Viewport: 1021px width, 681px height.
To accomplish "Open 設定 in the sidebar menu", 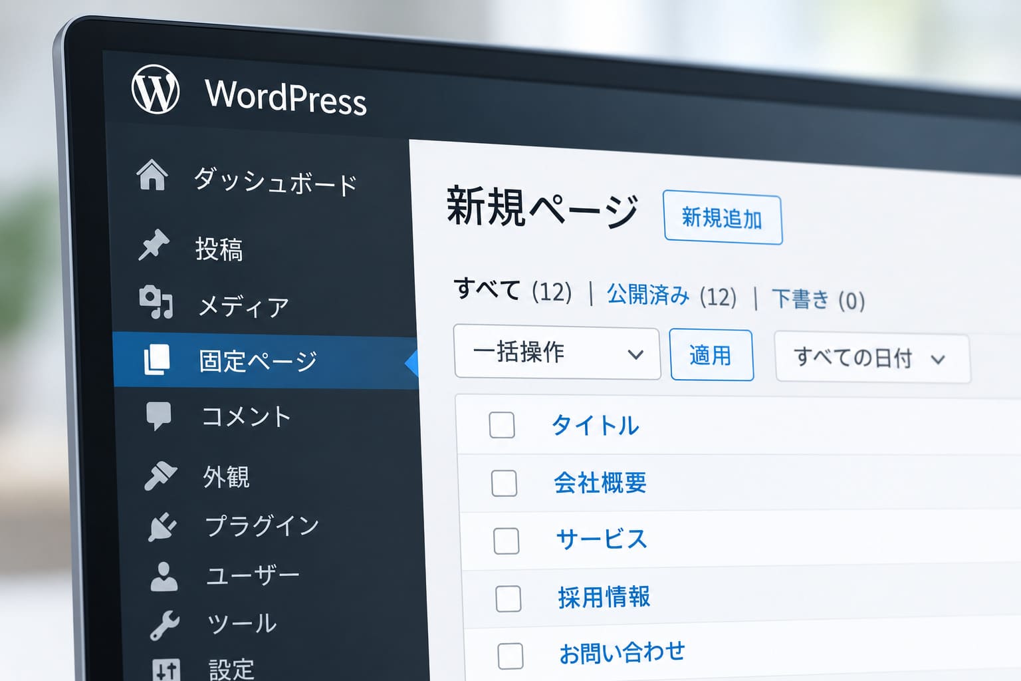I will [232, 669].
